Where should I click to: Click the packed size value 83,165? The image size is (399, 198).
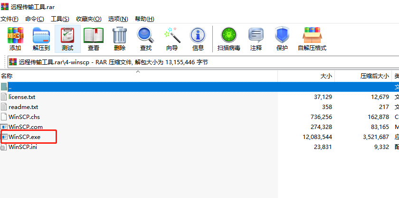click(380, 127)
